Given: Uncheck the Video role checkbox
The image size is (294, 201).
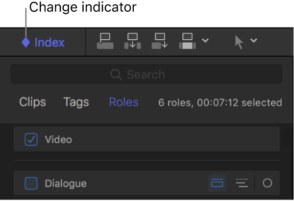Looking at the screenshot, I should 31,140.
